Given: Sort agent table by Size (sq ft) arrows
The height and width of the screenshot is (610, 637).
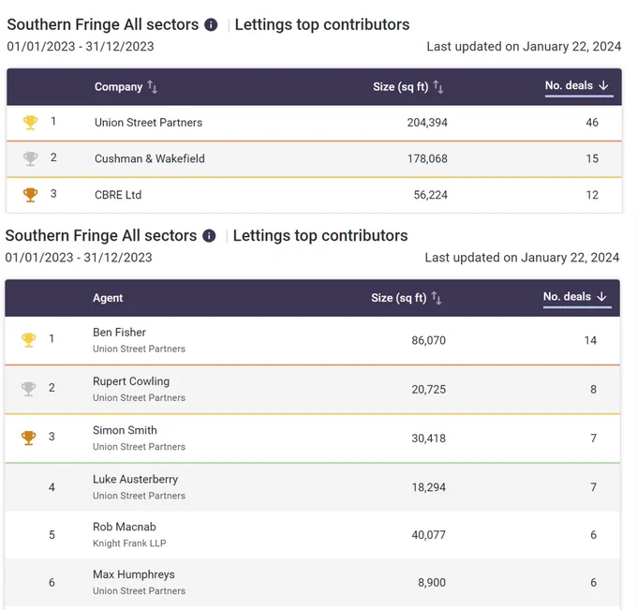Looking at the screenshot, I should click(437, 298).
